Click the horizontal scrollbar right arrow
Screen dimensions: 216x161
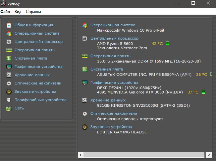point(208,155)
